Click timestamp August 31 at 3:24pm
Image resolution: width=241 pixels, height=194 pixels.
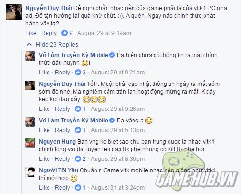pyautogui.click(x=118, y=188)
